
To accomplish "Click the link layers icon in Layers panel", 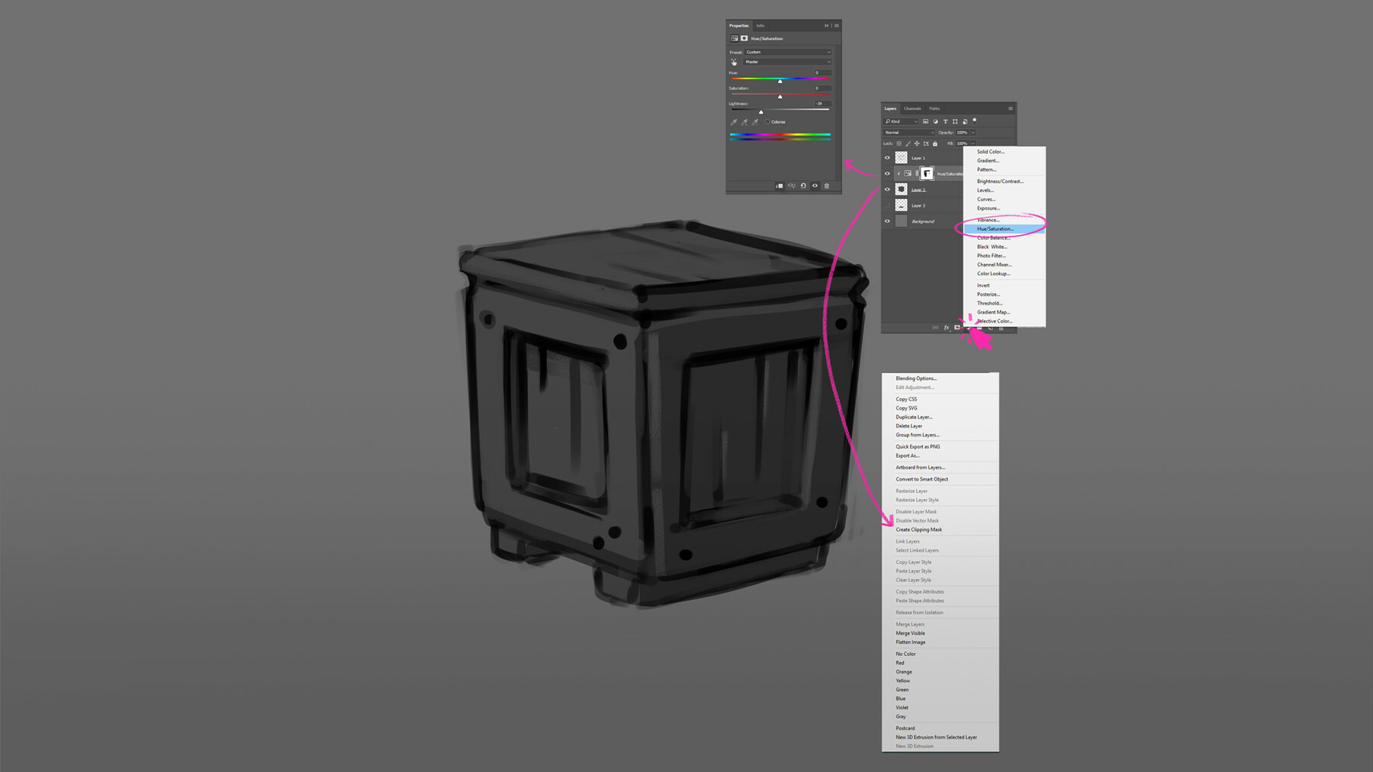I will coord(935,326).
